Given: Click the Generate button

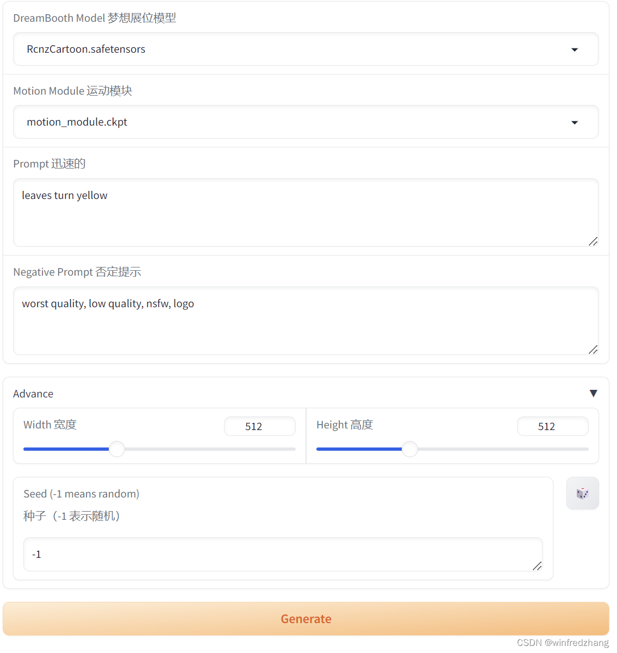Looking at the screenshot, I should pos(306,619).
